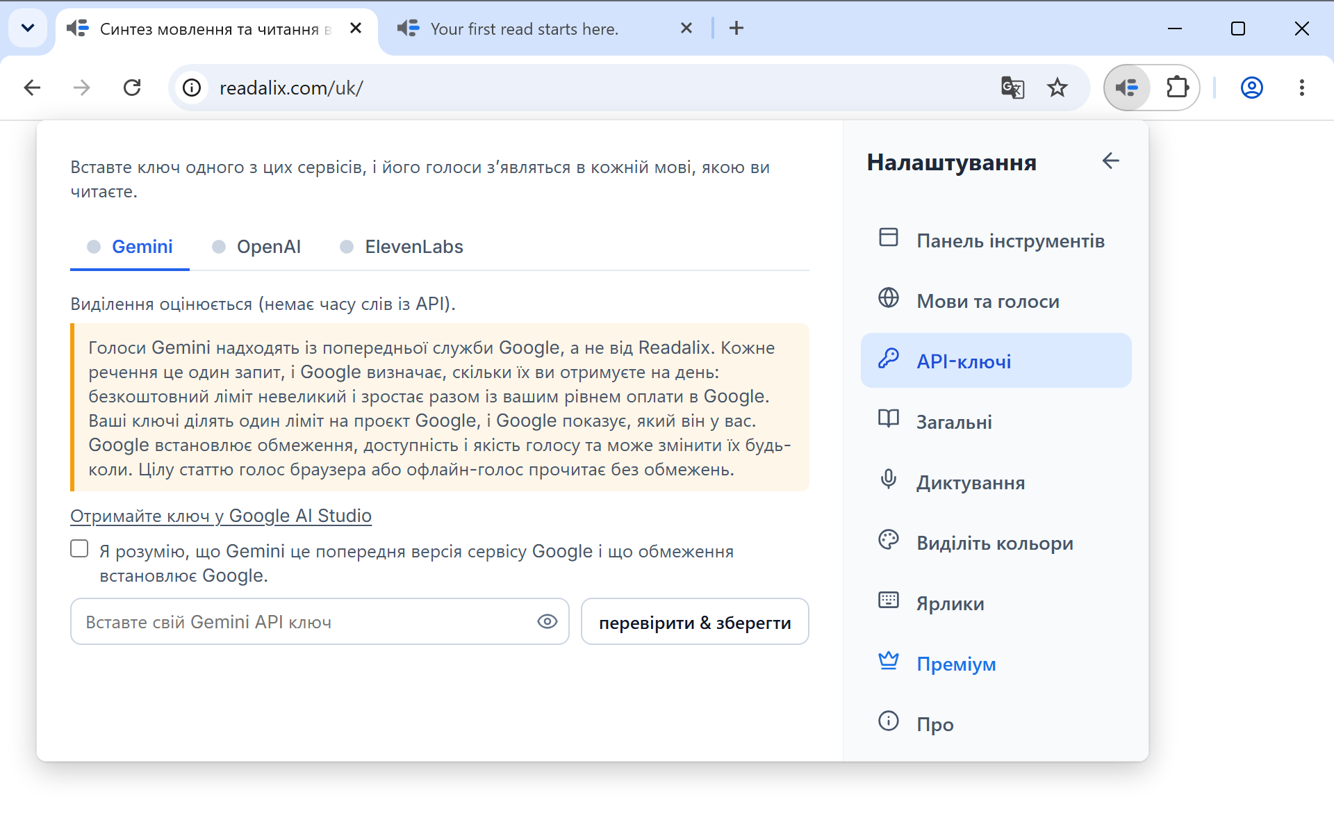
Task: Open Преміум settings section
Action: coord(996,664)
